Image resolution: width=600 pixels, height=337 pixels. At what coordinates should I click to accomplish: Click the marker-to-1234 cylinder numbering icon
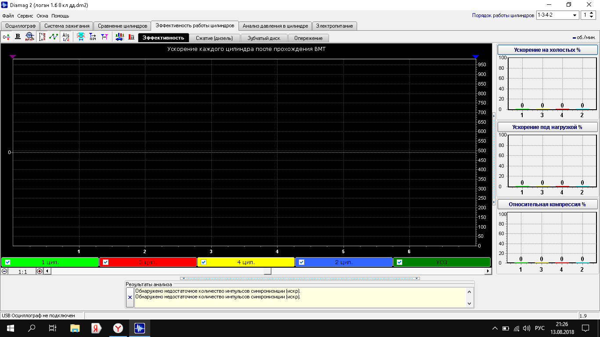[x=93, y=37]
